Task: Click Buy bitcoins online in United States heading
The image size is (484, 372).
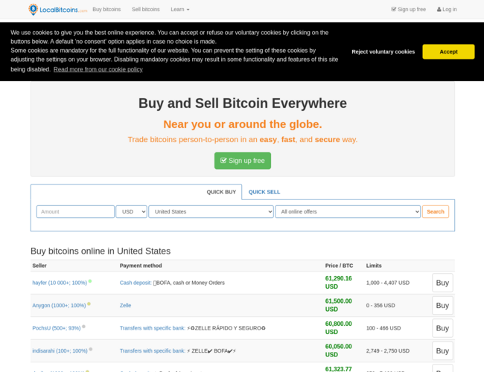Action: tap(101, 251)
